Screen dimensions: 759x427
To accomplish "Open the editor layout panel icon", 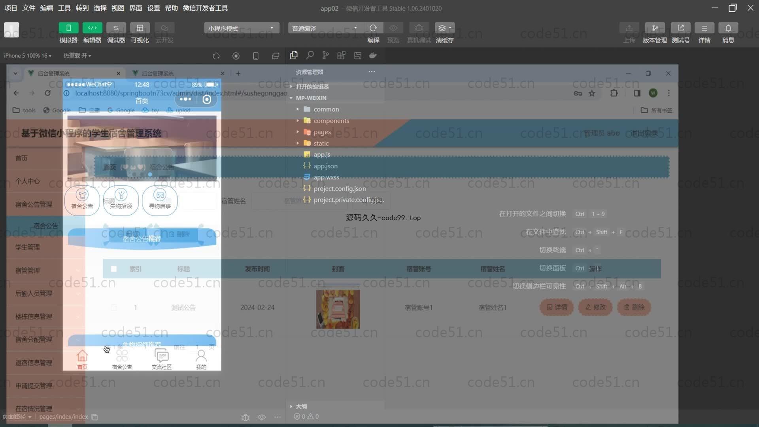I will click(358, 55).
